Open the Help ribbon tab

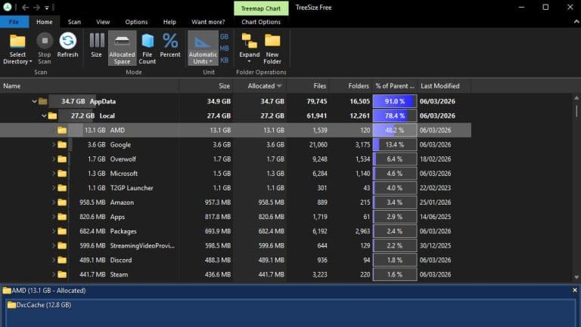[x=169, y=22]
